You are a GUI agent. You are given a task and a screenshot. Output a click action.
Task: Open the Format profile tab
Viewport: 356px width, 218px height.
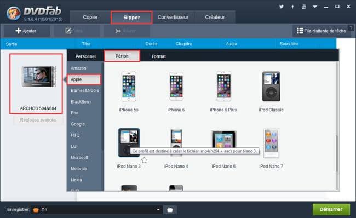pyautogui.click(x=159, y=56)
